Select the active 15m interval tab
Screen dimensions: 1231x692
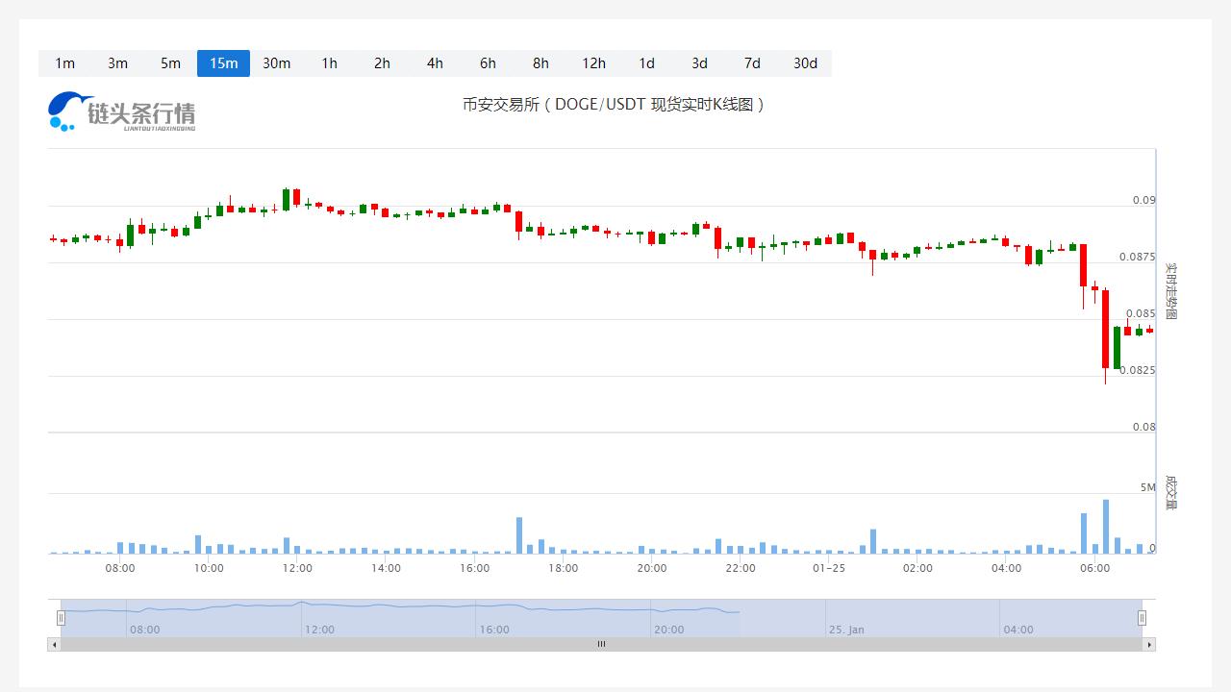223,63
